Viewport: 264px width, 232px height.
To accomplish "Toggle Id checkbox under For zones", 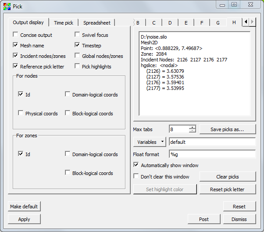I will click(21, 153).
